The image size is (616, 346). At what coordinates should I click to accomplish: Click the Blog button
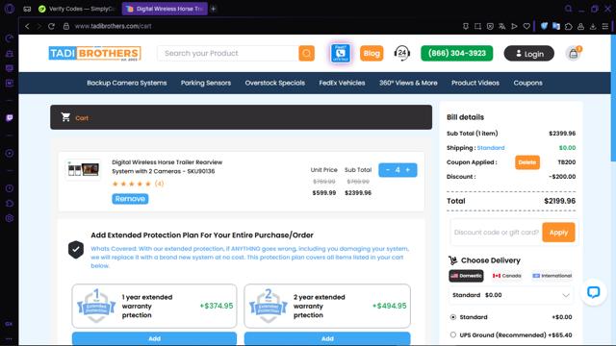(372, 54)
